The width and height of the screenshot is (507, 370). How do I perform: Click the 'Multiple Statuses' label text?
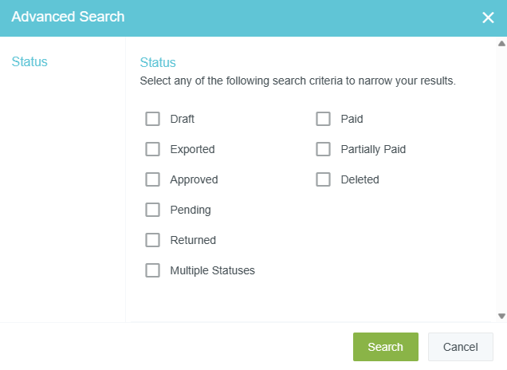212,270
